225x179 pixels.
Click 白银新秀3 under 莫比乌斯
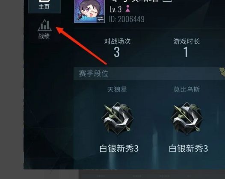click(188, 149)
